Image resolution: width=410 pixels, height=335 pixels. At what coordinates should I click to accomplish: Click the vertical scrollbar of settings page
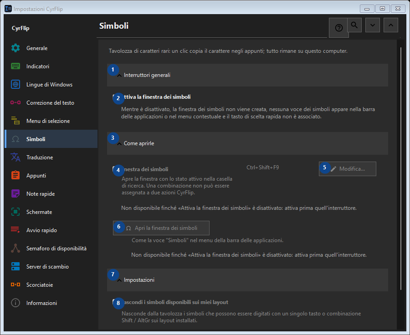coord(401,168)
